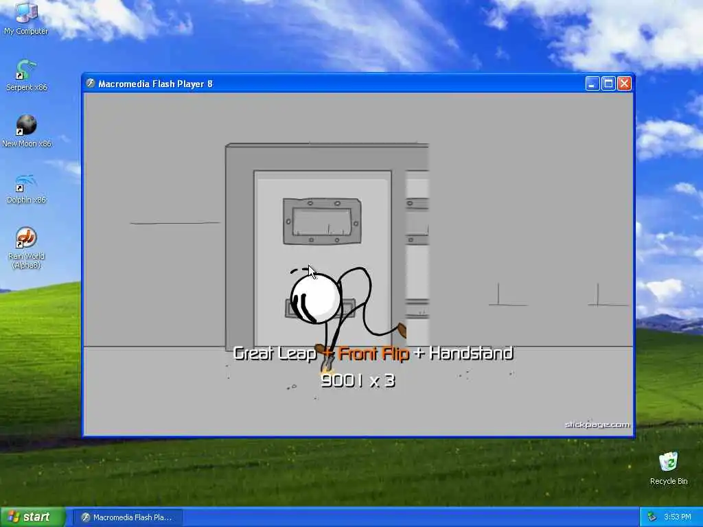Select the New Moon x86 desktop shortcut
Viewport: 703px width, 527px height.
[x=26, y=131]
